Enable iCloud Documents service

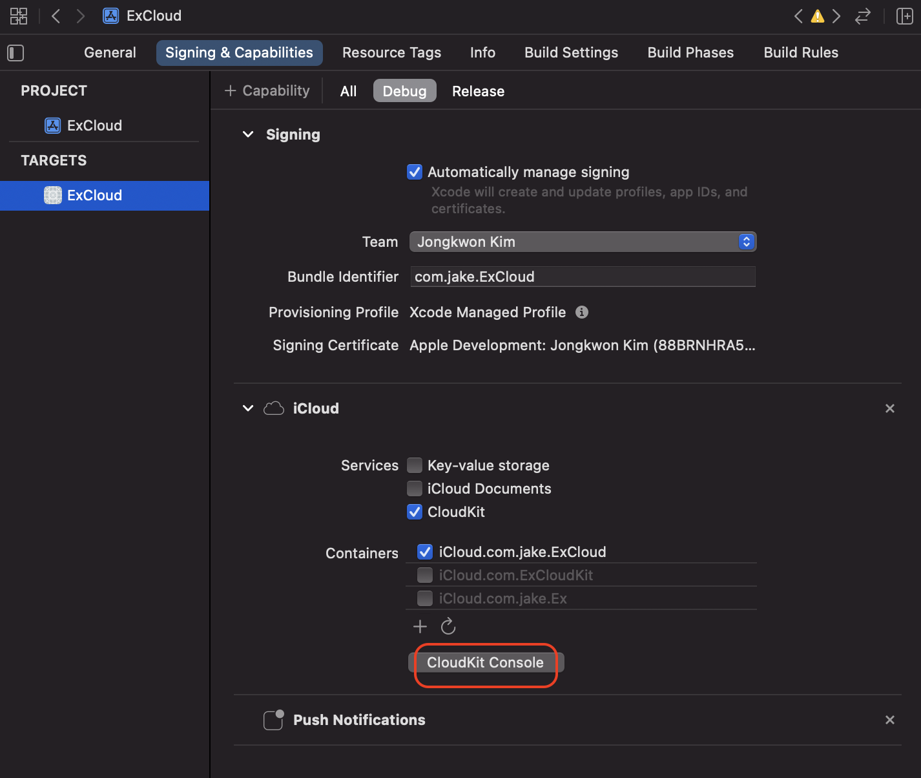(415, 489)
